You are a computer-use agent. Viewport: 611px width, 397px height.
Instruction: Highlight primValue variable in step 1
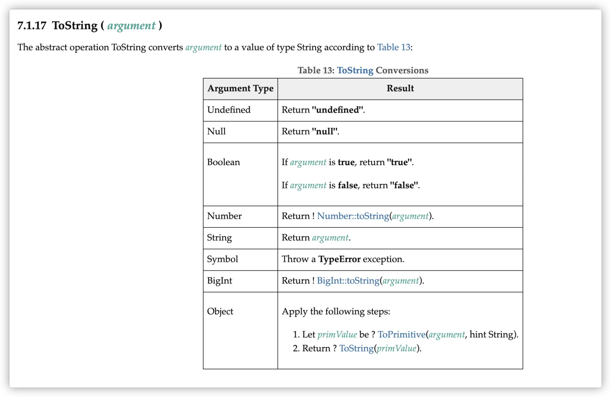tap(337, 334)
